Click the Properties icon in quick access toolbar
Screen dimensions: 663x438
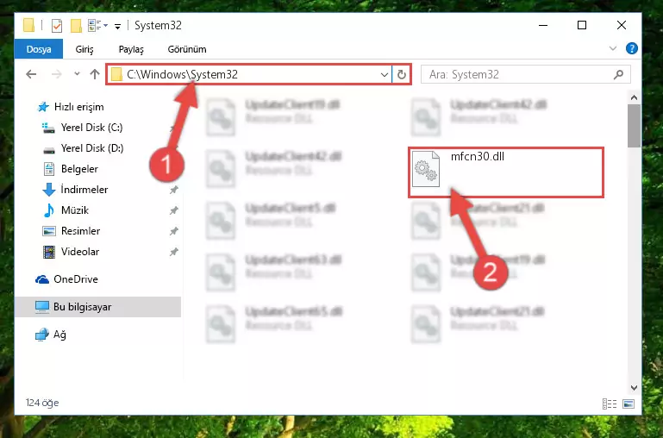click(x=57, y=26)
